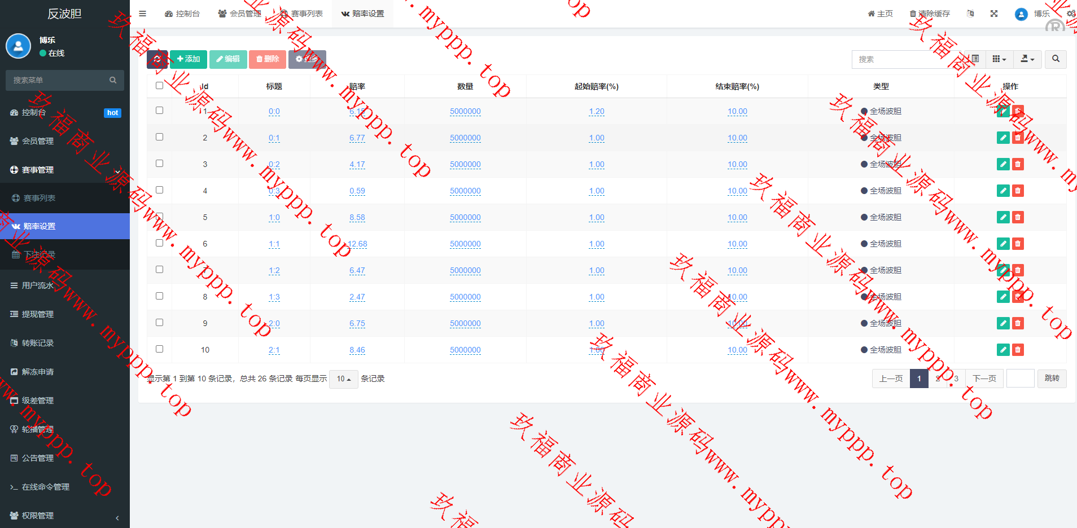
Task: Click the 搜索菜单 sidebar search field
Action: pyautogui.click(x=59, y=80)
